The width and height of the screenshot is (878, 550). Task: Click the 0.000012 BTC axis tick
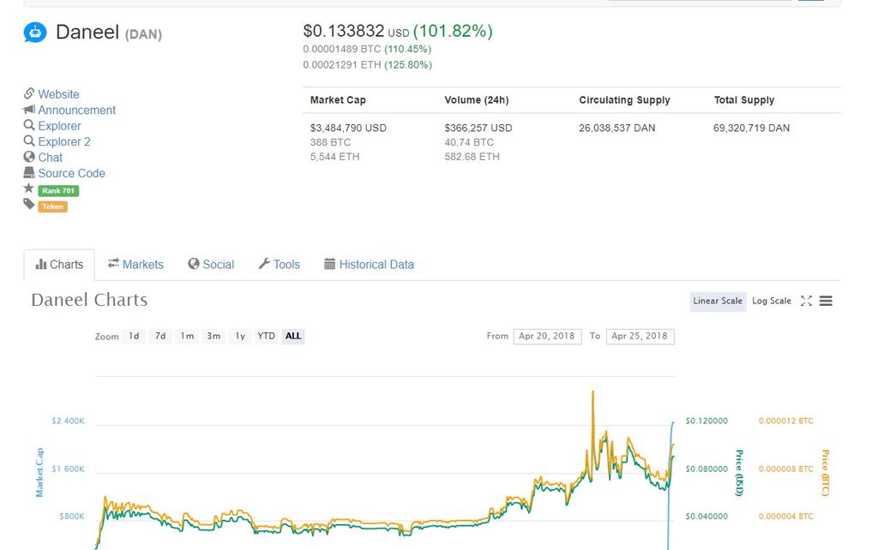(x=786, y=421)
